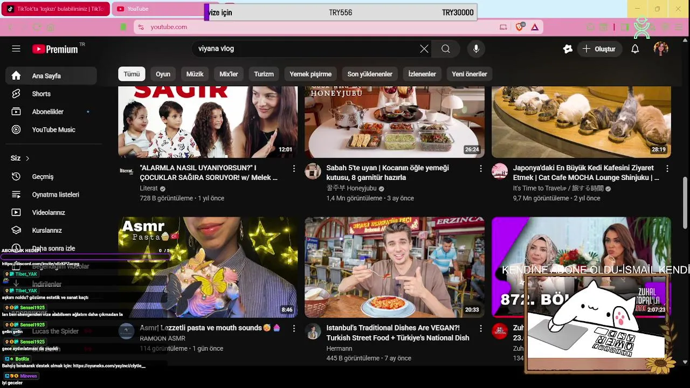Open the Hermann channel name link
The height and width of the screenshot is (388, 690).
(339, 349)
